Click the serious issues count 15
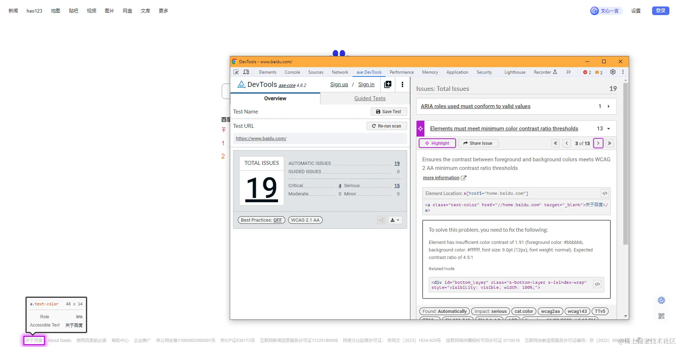Image resolution: width=678 pixels, height=347 pixels. pos(397,186)
